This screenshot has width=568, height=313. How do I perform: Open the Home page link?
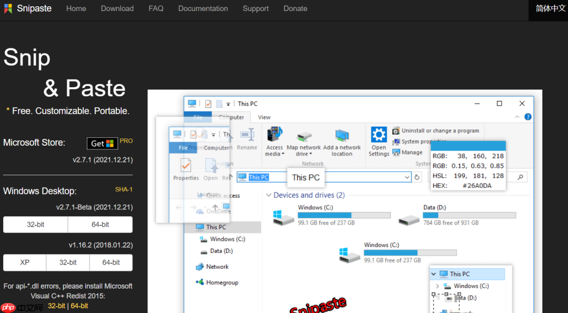coord(76,8)
